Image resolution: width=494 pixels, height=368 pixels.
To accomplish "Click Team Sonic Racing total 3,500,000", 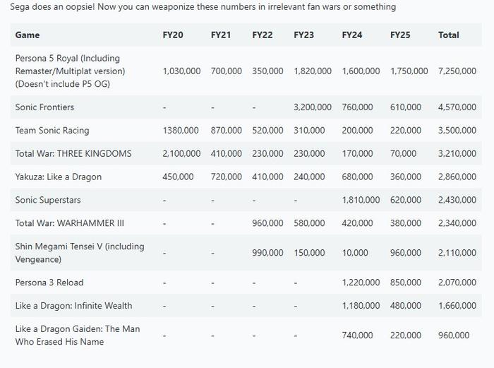I will [457, 130].
